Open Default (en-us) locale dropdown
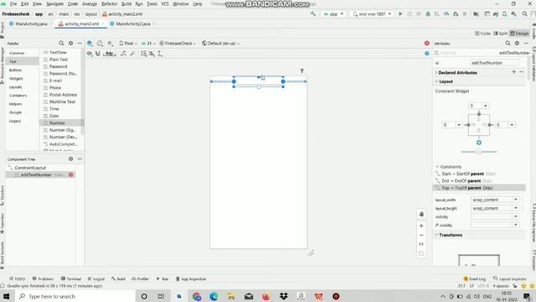 221,44
